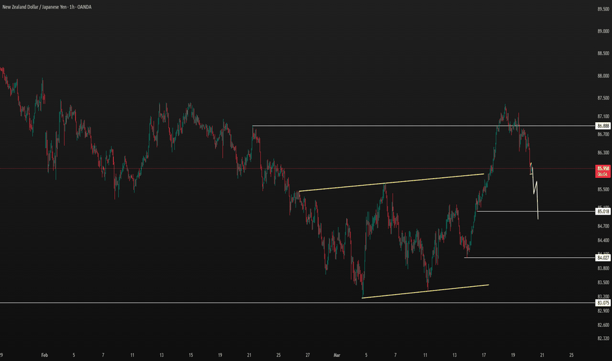Click the 85.500 price axis value

click(603, 189)
